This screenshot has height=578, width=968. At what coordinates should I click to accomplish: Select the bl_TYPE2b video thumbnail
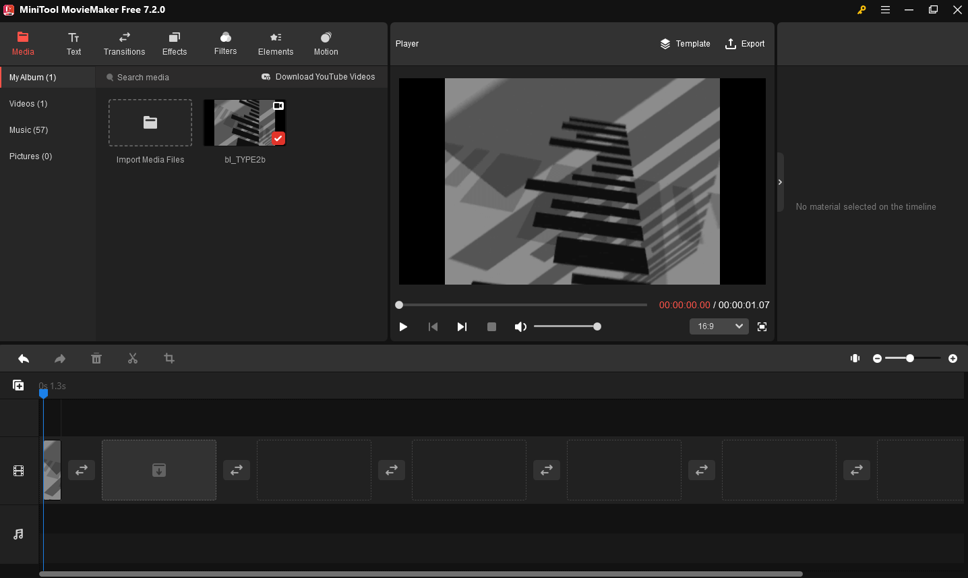pyautogui.click(x=245, y=123)
